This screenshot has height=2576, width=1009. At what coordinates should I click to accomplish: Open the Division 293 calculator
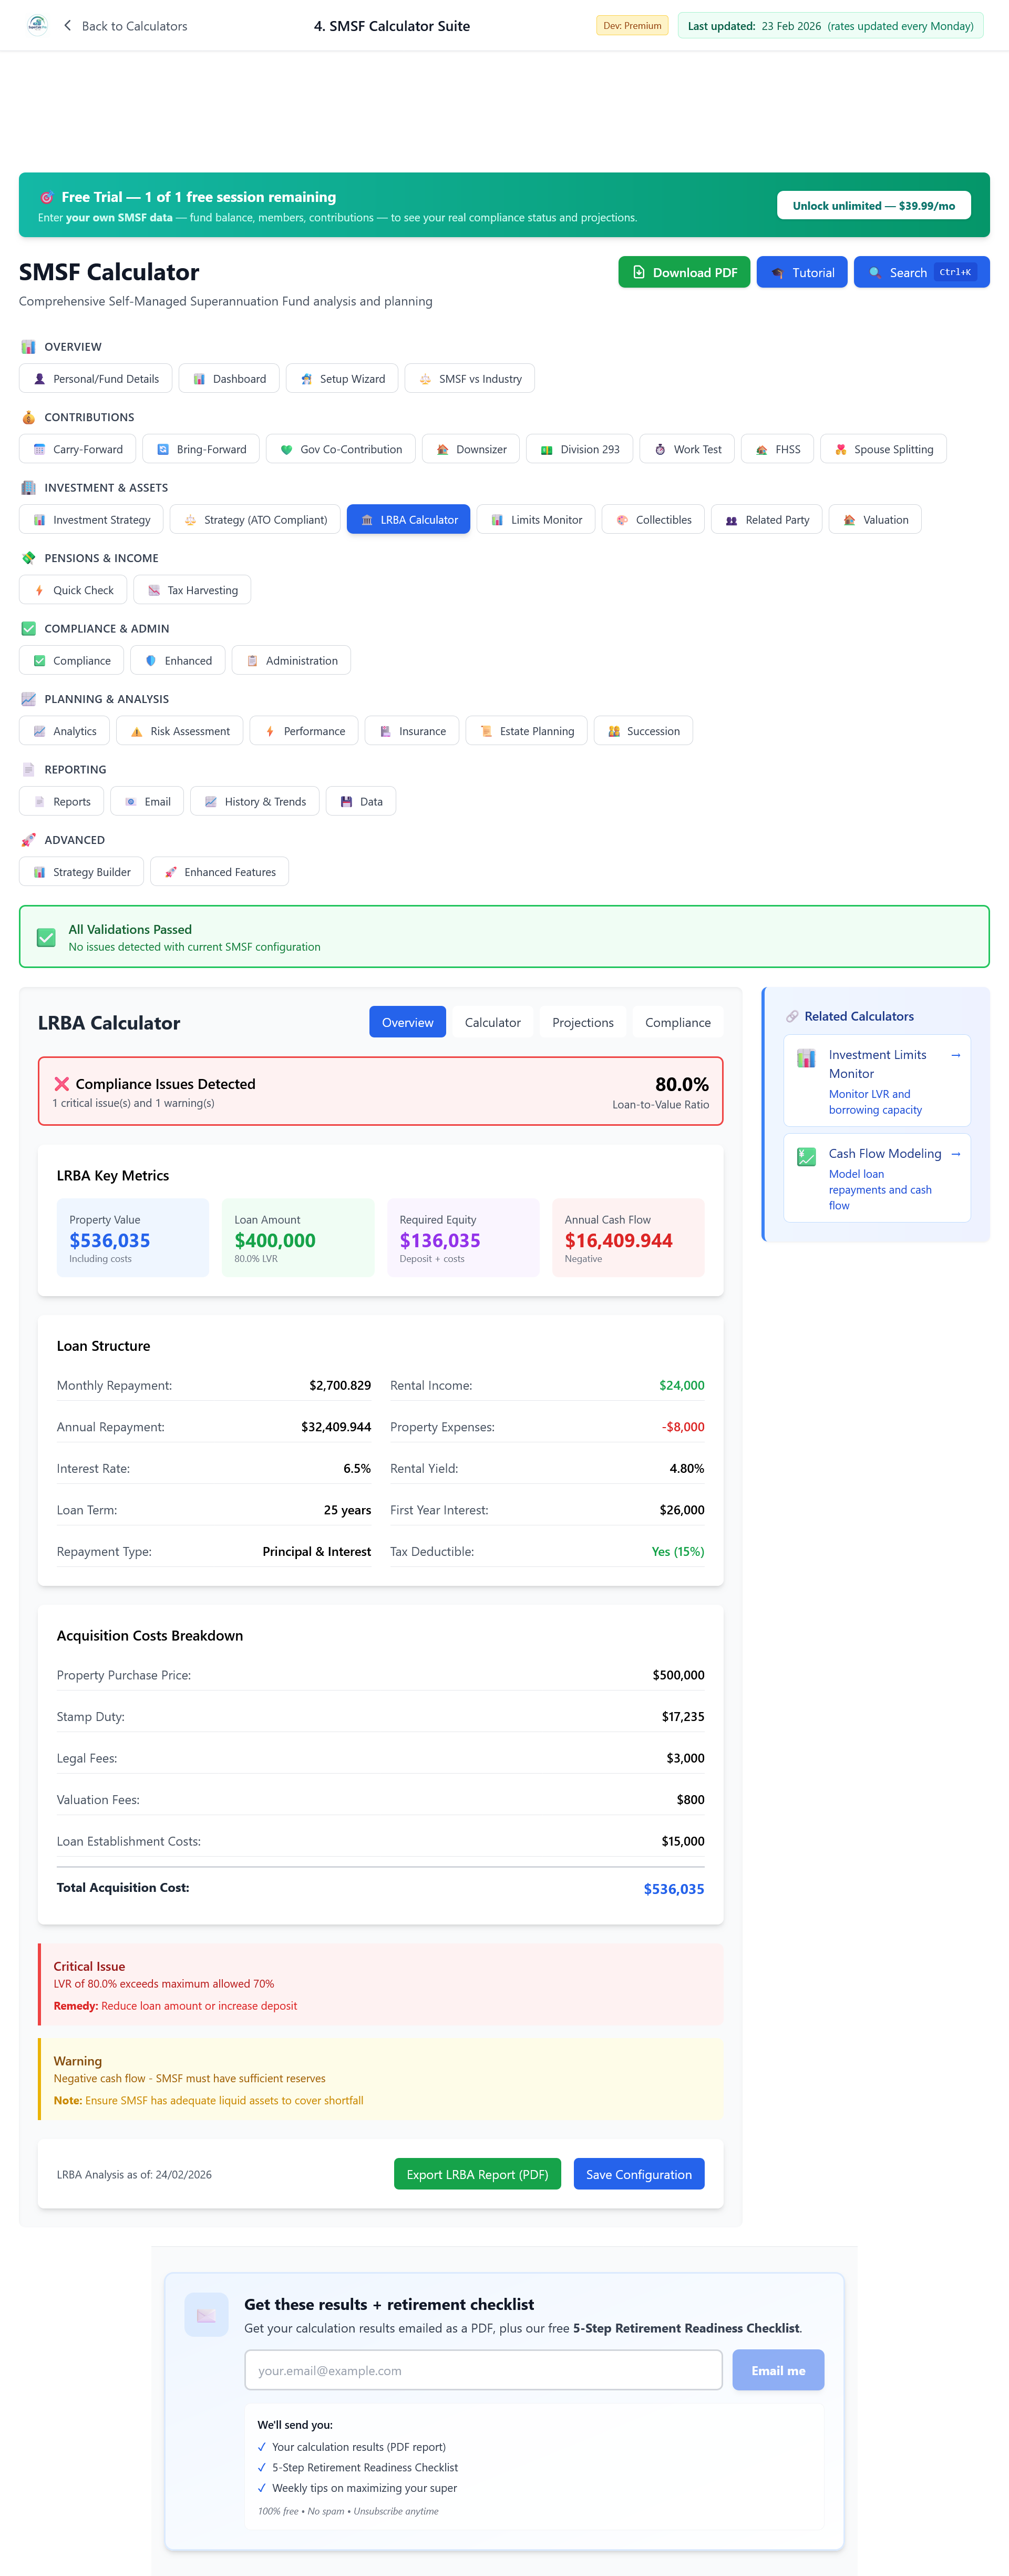579,449
